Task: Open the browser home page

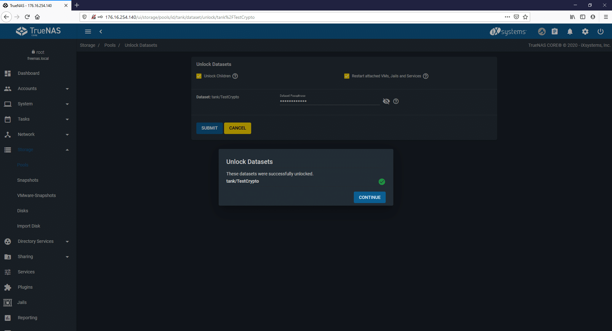Action: pos(37,17)
